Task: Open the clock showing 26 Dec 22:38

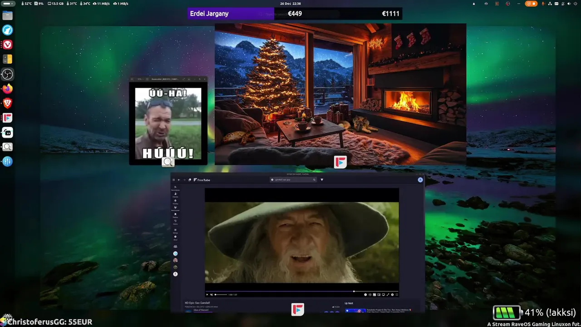Action: [290, 4]
